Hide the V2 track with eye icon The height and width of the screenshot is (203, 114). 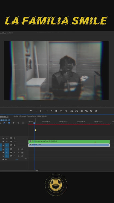click(15, 142)
